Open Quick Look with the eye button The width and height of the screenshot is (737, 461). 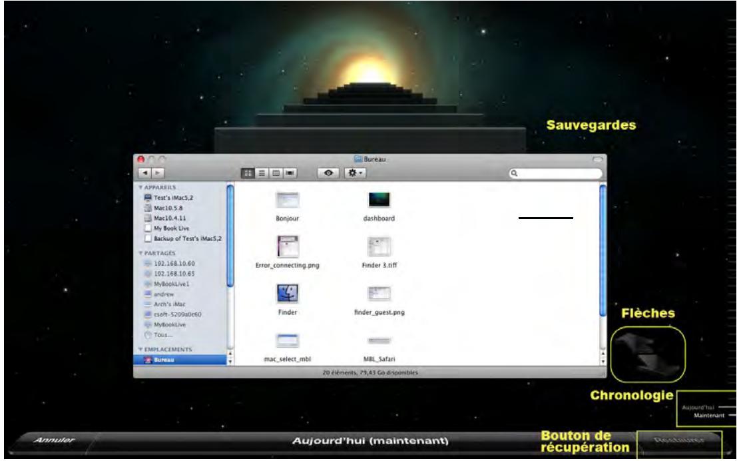[328, 173]
